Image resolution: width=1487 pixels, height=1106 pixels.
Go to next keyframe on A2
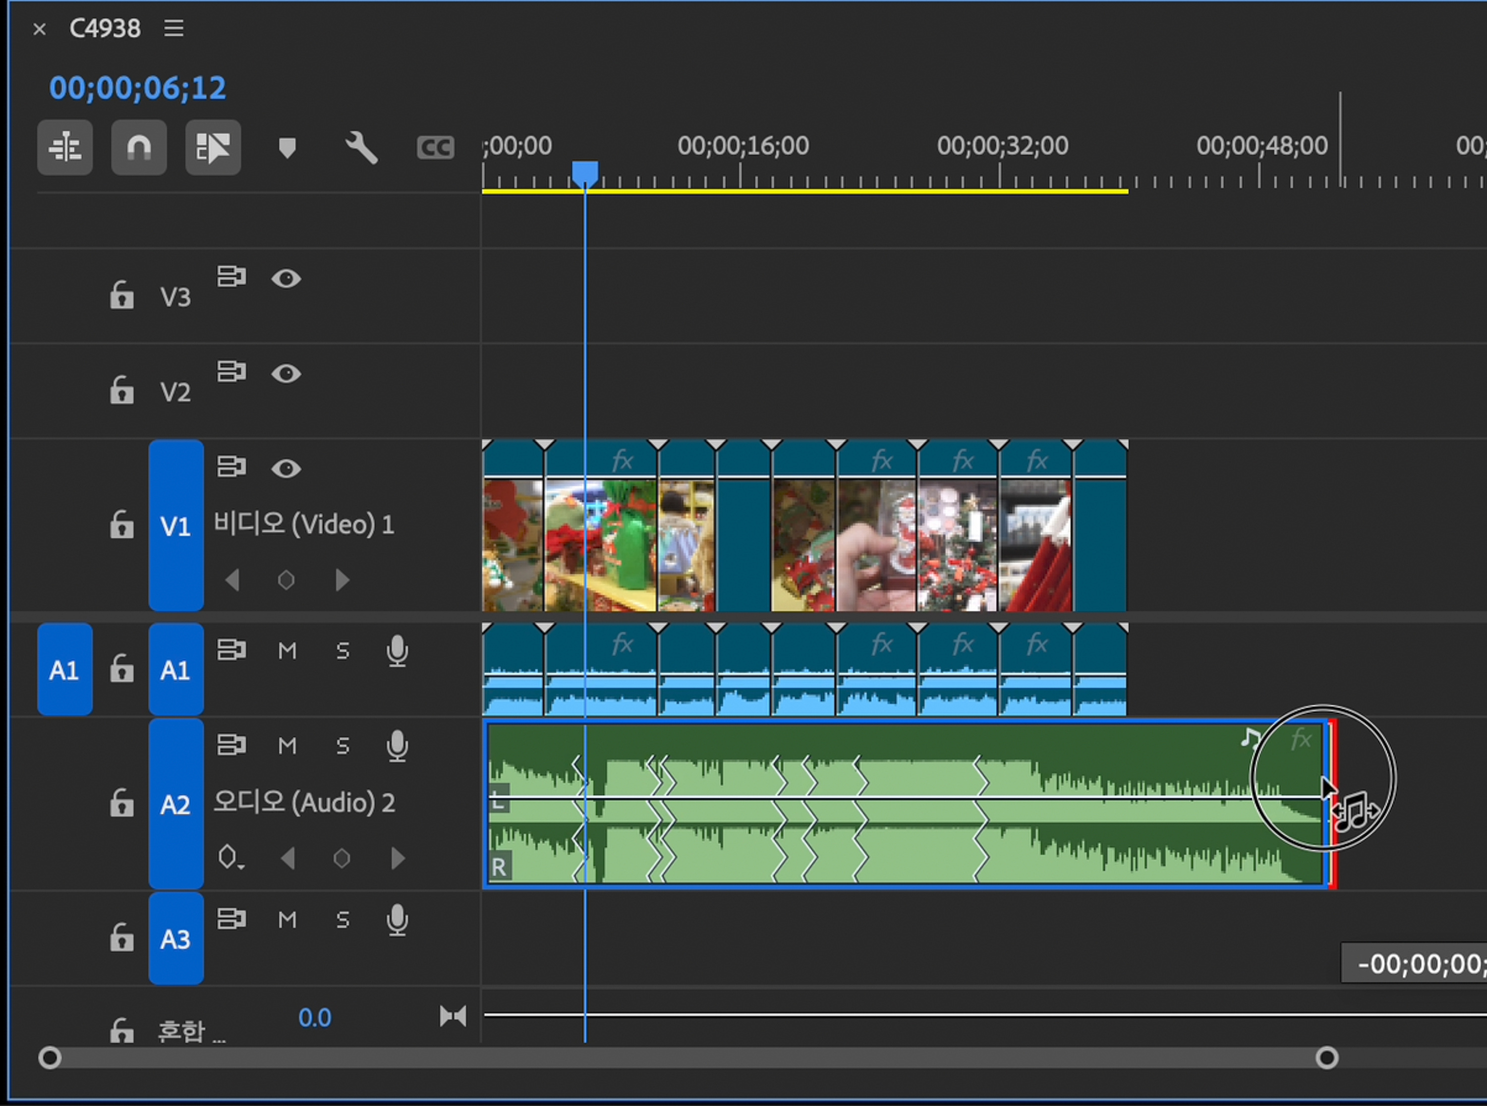coord(398,858)
